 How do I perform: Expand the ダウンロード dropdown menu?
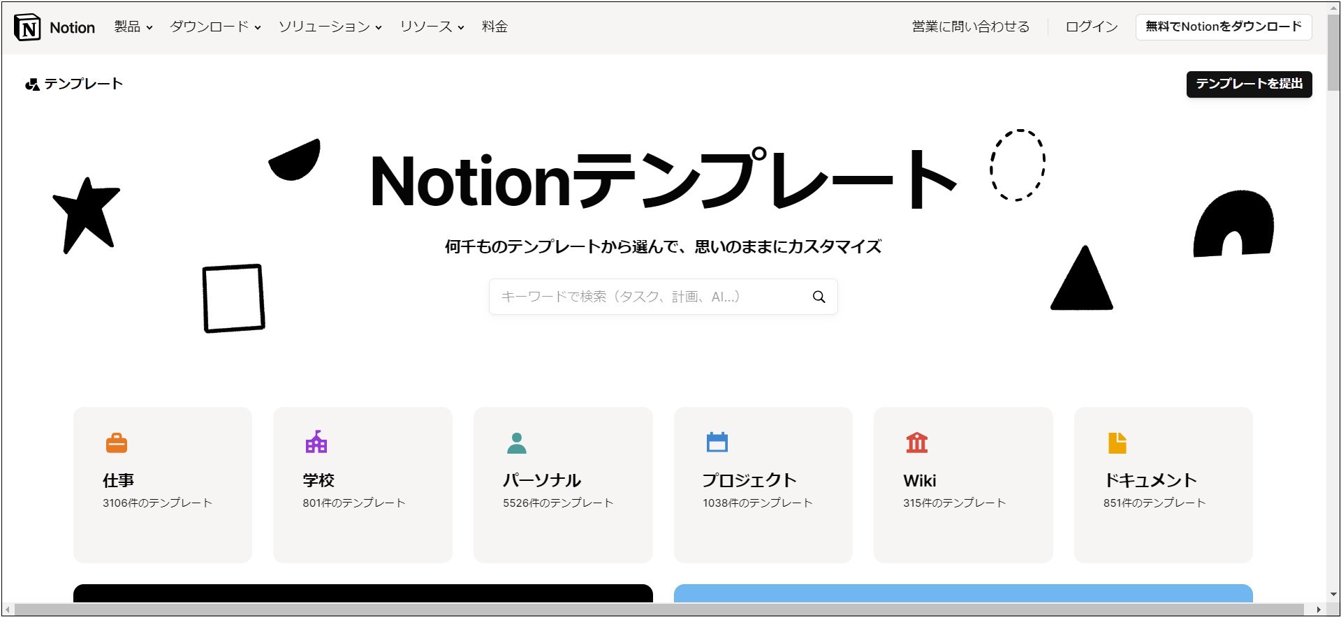click(x=215, y=27)
